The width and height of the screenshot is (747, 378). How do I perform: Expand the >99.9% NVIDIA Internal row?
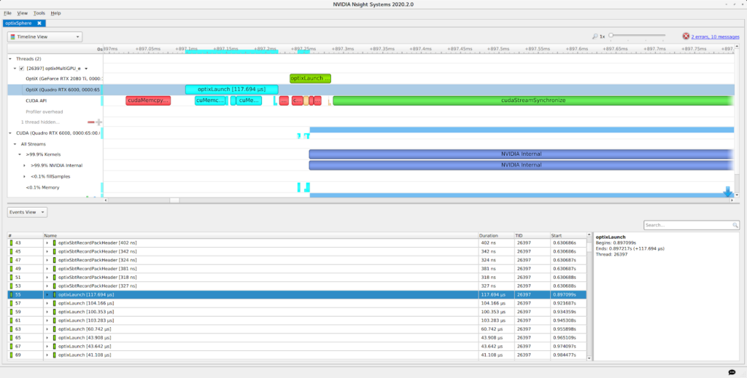pos(24,165)
